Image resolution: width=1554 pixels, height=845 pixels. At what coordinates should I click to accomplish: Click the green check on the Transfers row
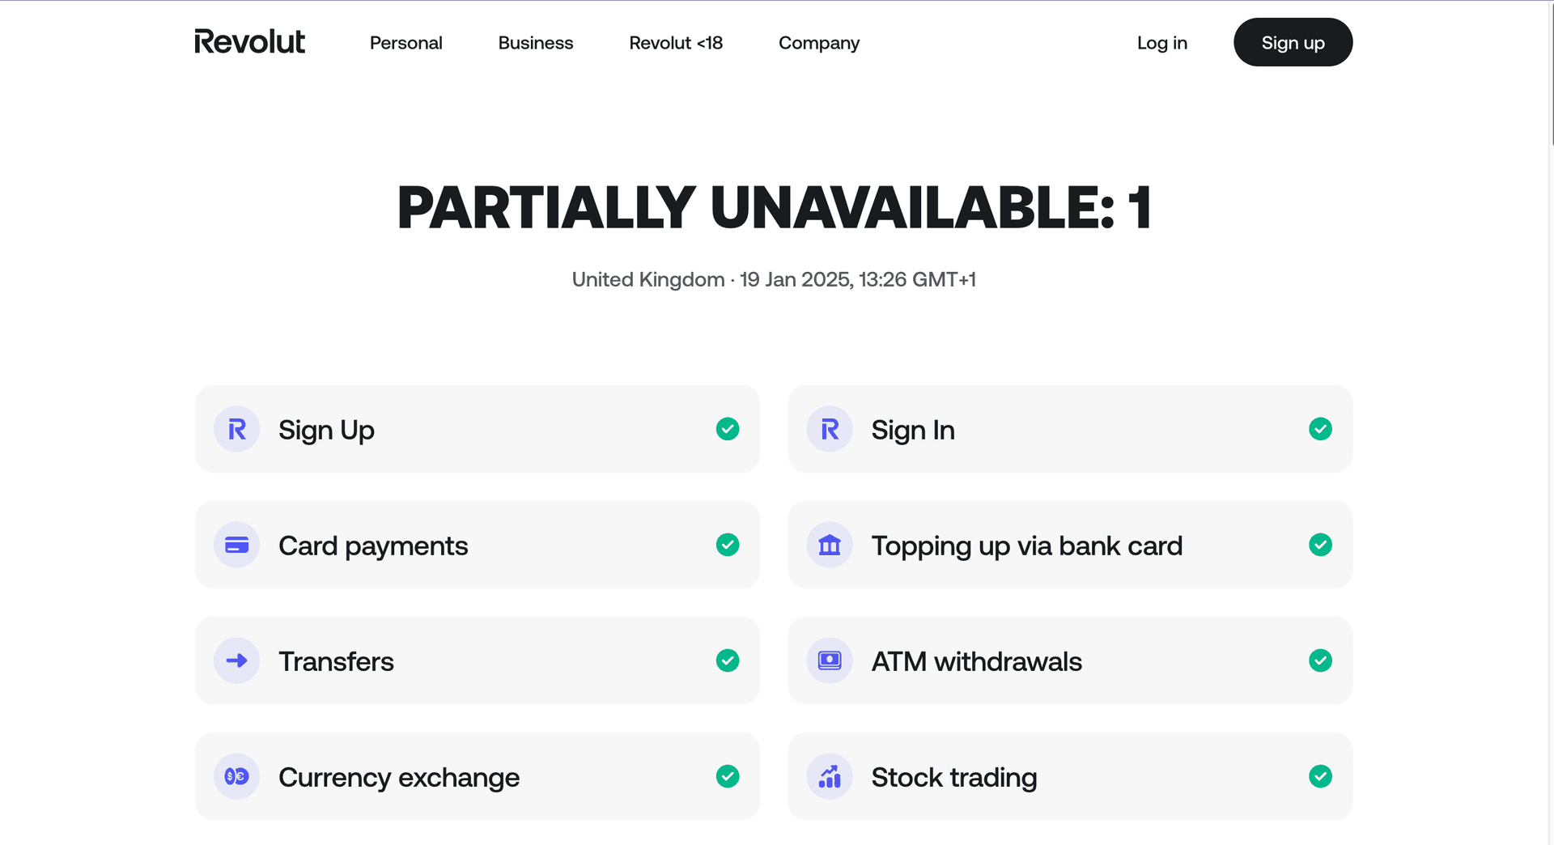click(728, 660)
